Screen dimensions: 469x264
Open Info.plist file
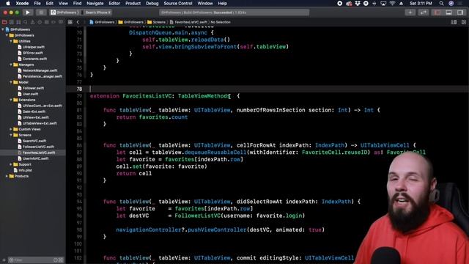point(25,170)
